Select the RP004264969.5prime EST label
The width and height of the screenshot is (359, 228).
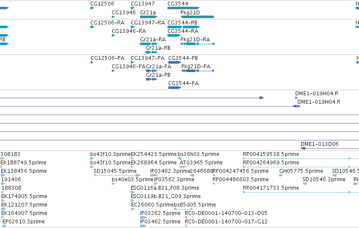tap(271, 163)
